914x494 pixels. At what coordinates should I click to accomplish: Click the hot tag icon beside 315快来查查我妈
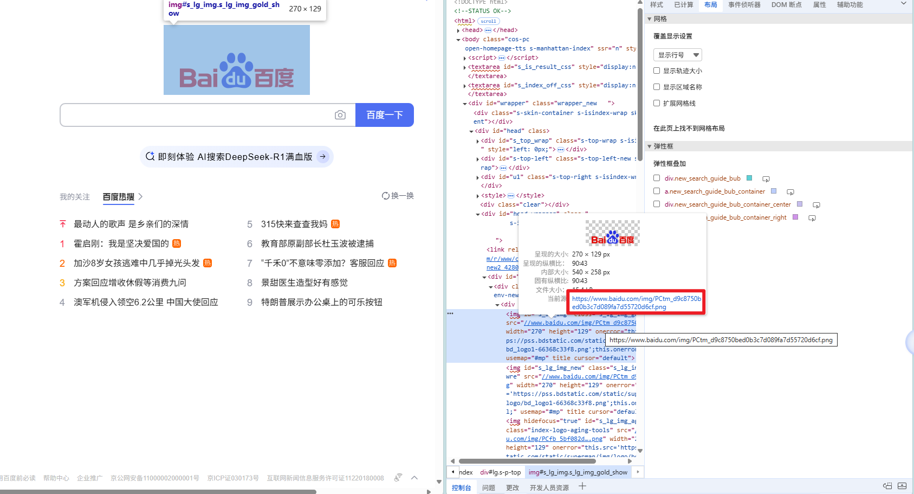click(335, 224)
